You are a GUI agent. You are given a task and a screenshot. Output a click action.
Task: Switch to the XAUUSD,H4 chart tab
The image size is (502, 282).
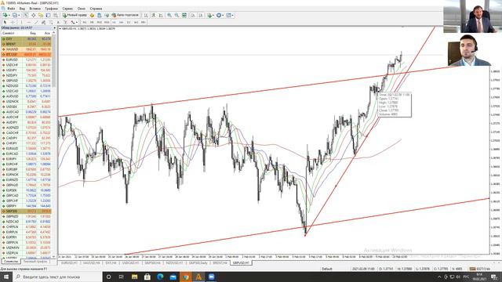click(x=91, y=263)
